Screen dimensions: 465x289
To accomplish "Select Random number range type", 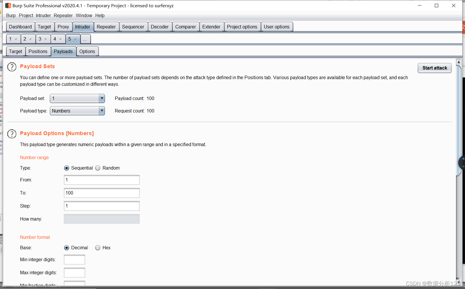I will pos(98,168).
